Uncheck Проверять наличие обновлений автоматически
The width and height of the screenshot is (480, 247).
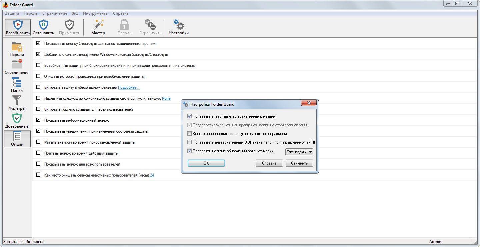tap(190, 151)
